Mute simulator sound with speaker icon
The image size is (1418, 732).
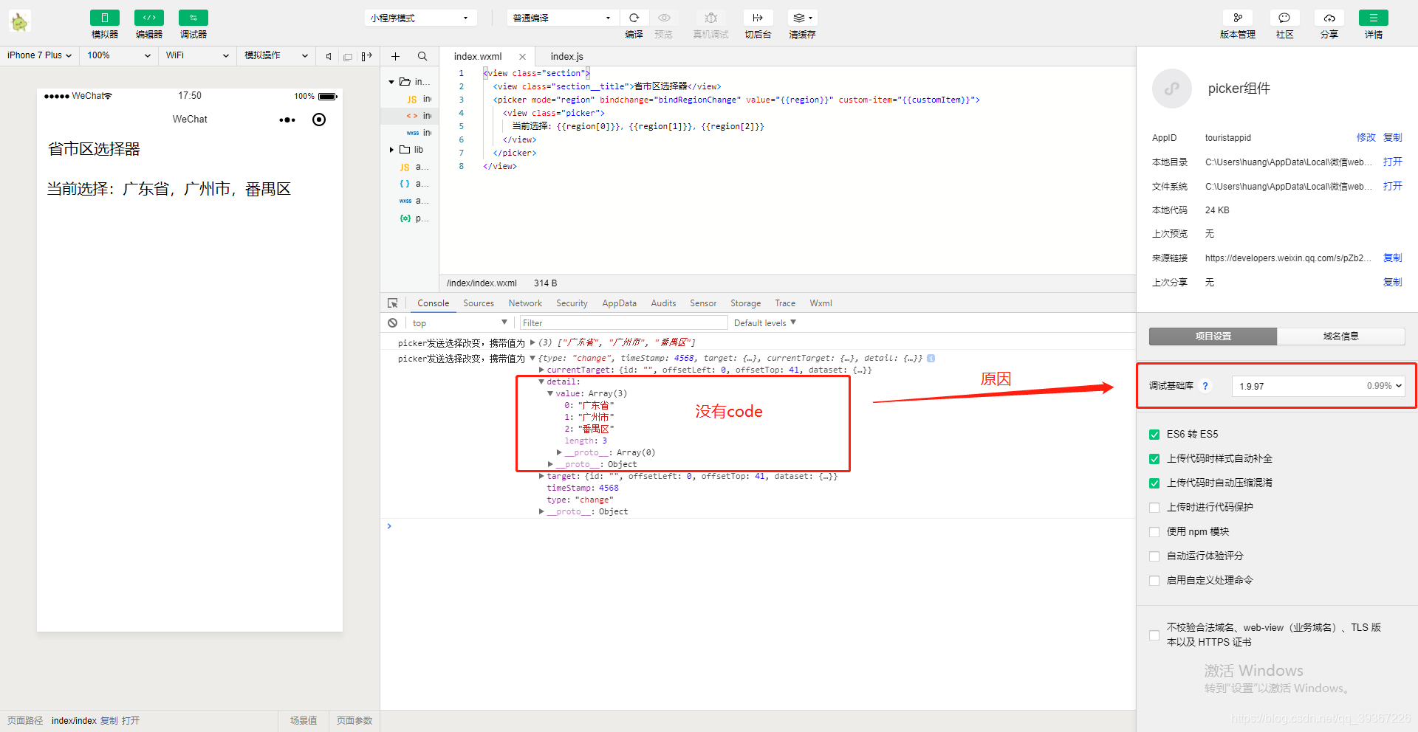[x=329, y=56]
